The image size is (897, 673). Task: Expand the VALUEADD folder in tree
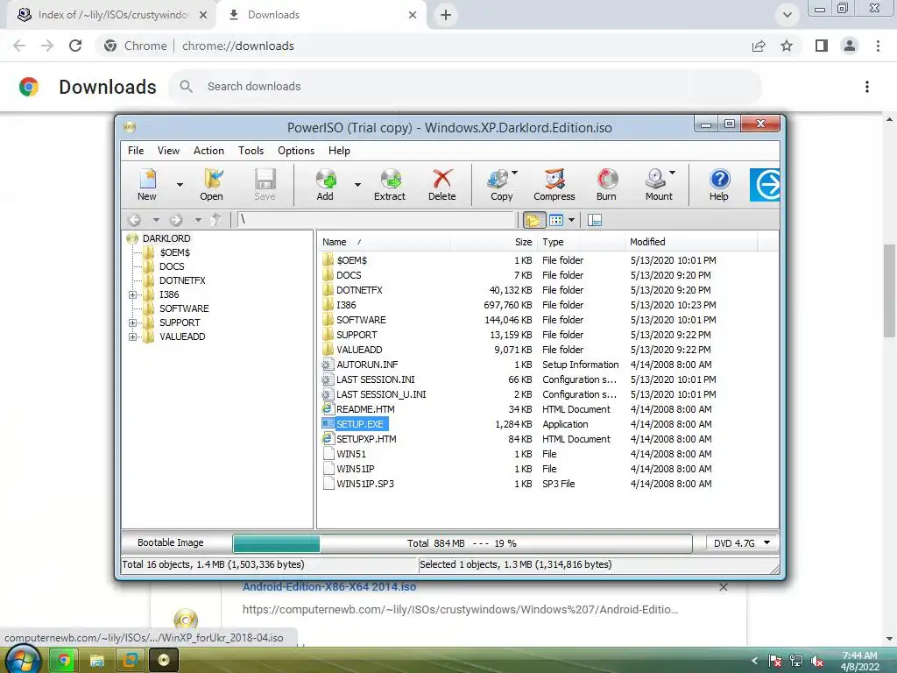click(133, 336)
